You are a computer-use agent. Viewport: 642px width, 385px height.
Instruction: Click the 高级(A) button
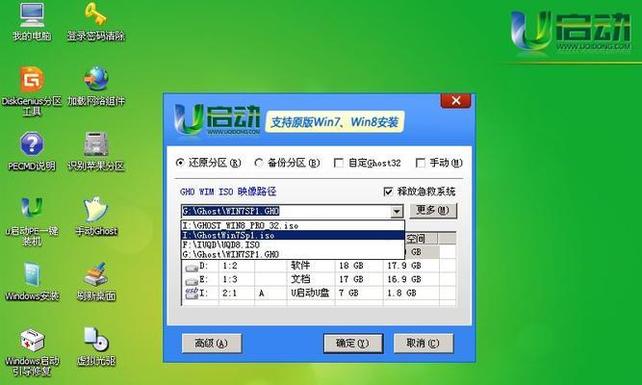211,344
